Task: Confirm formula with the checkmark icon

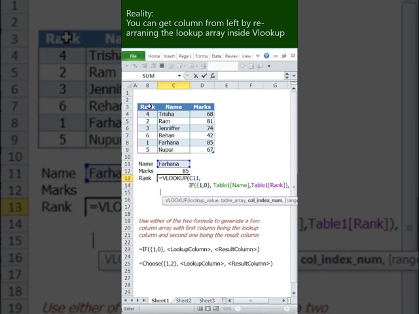Action: click(204, 76)
